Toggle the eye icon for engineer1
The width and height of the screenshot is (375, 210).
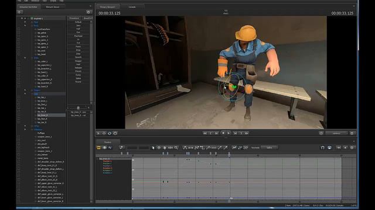[x=22, y=18]
